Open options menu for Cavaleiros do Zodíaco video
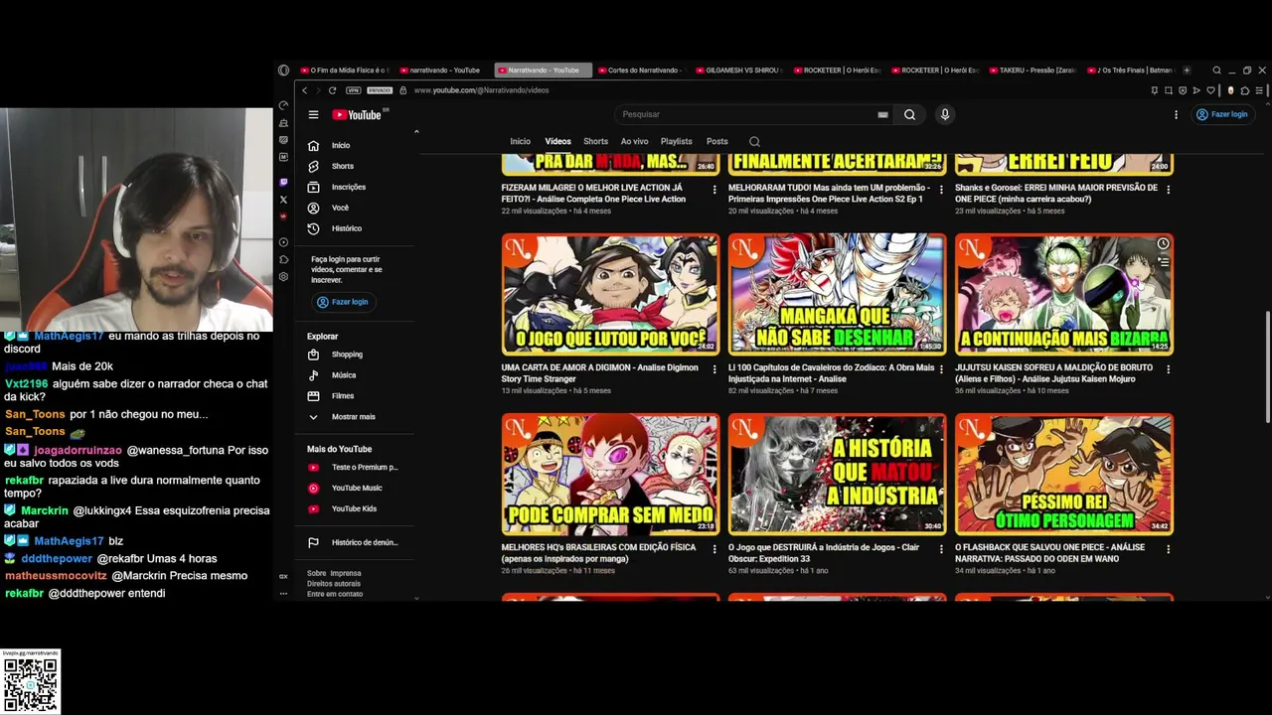 coord(941,369)
